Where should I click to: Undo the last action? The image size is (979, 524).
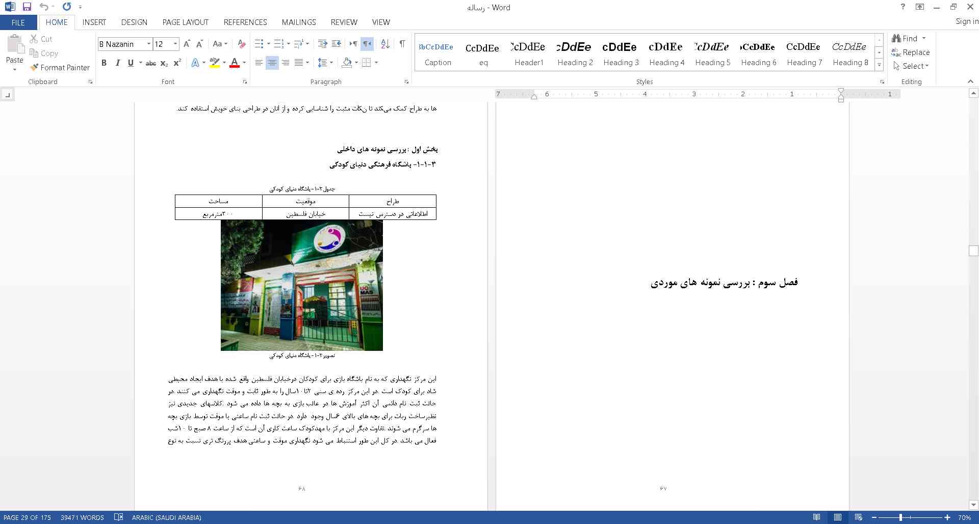44,7
